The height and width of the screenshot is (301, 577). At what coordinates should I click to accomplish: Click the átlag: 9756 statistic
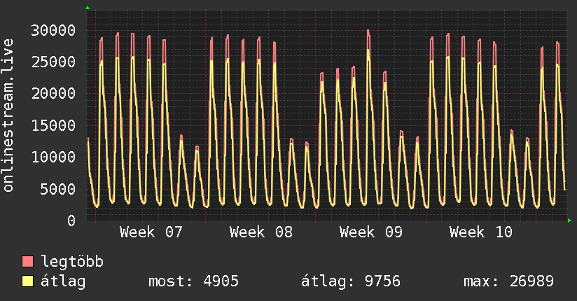pyautogui.click(x=350, y=282)
